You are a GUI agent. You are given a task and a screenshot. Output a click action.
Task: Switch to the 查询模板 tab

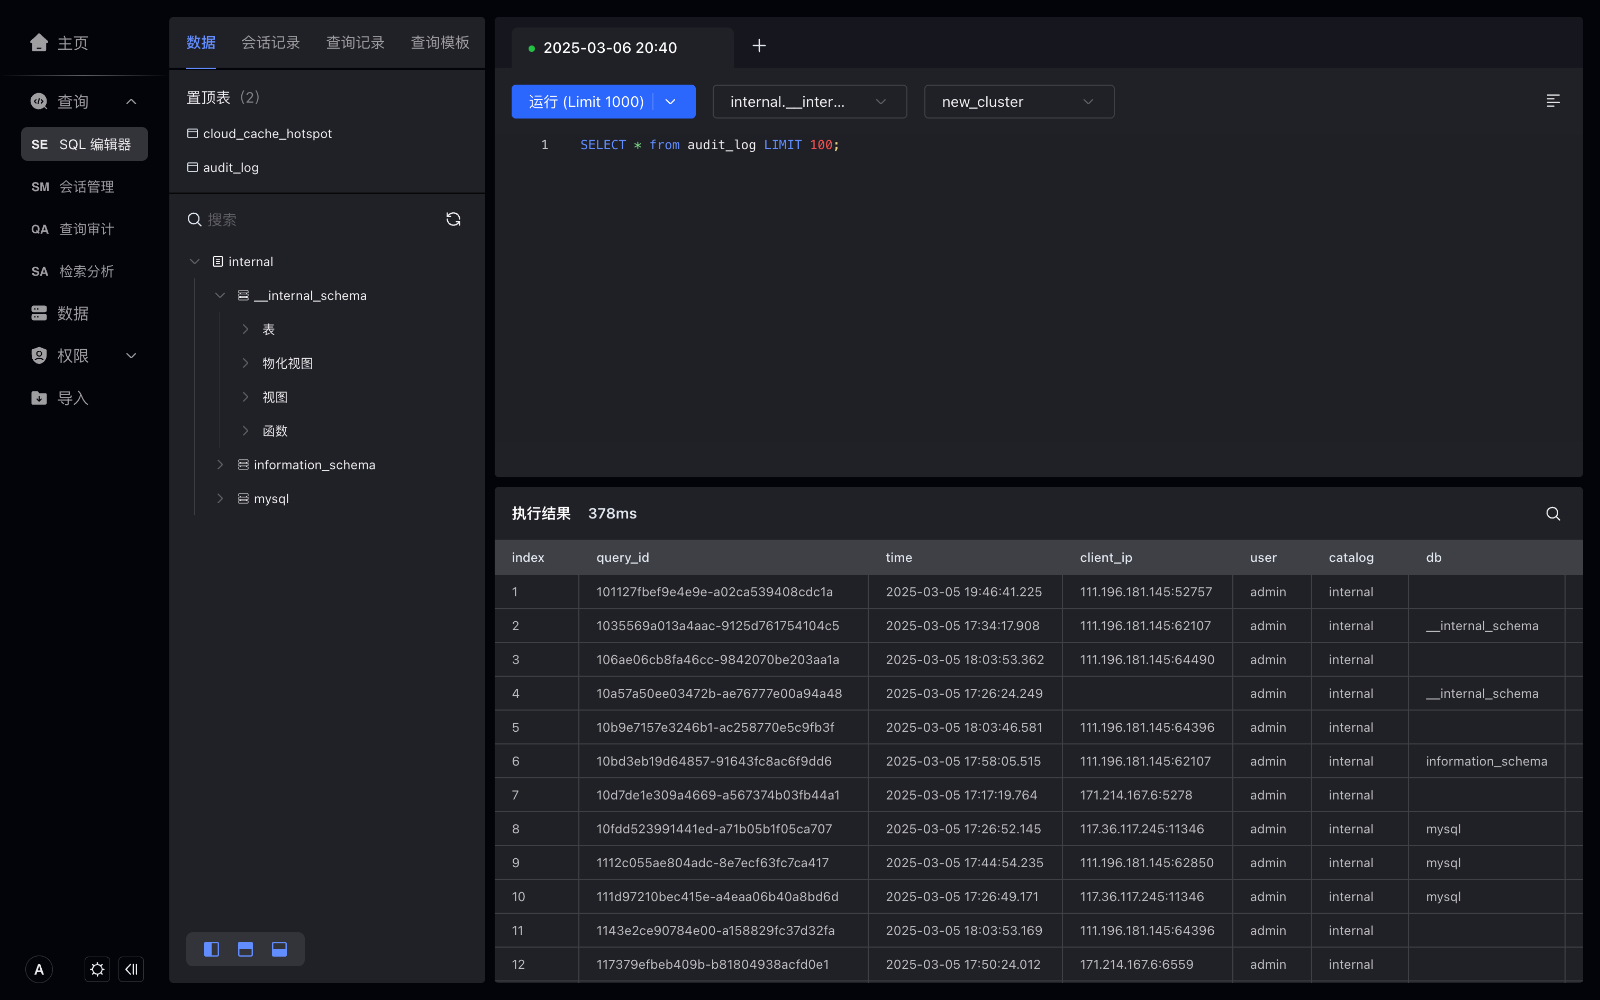coord(440,42)
